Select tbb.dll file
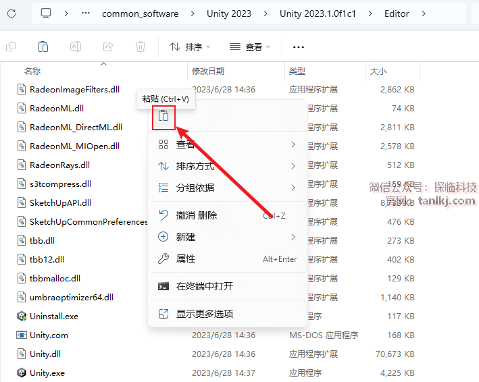Screen dimensions: 479x382 pyautogui.click(x=42, y=241)
